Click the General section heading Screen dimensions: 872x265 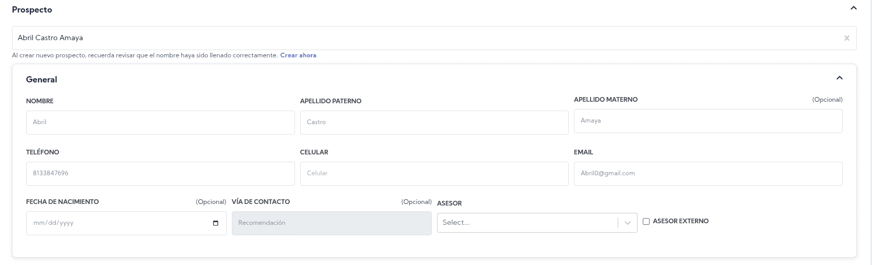pyautogui.click(x=42, y=79)
